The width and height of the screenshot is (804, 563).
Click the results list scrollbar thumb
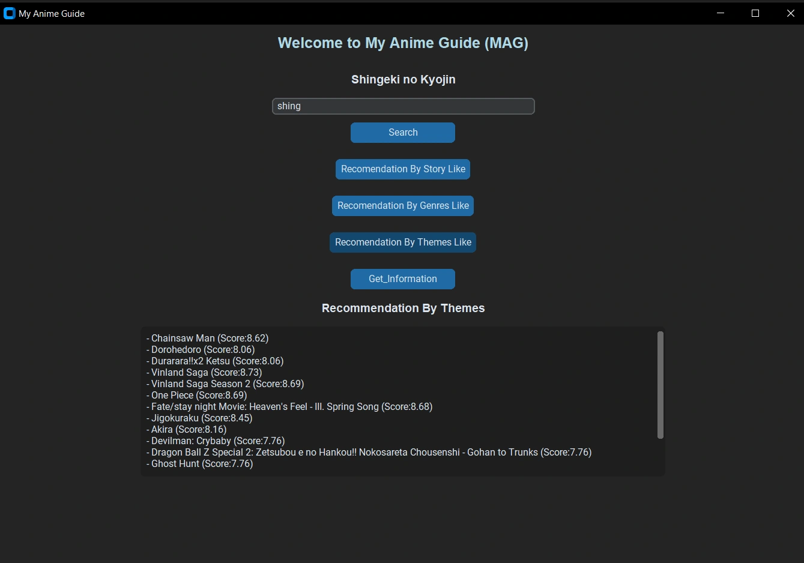[660, 385]
